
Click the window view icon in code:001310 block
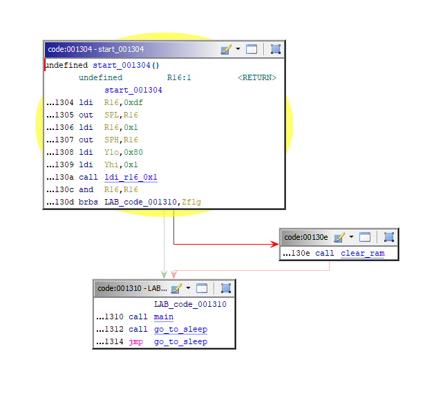[x=202, y=288]
